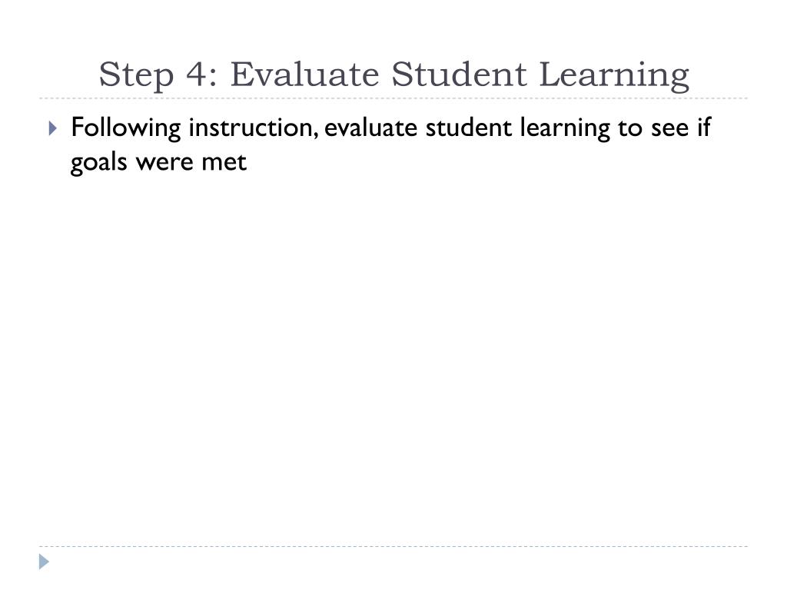Click the number '4:' in the title
The height and width of the screenshot is (590, 787).
click(202, 75)
